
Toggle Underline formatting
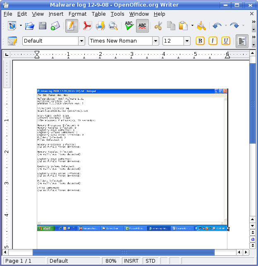pos(226,41)
